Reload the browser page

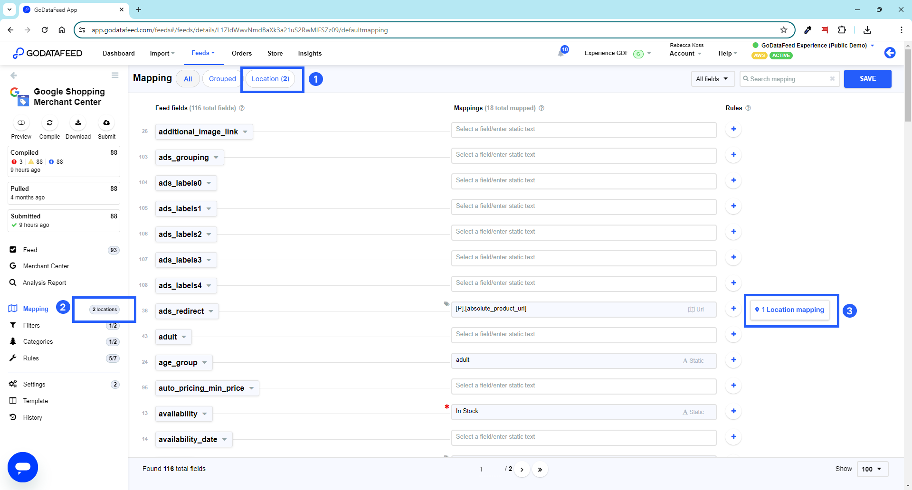[45, 30]
